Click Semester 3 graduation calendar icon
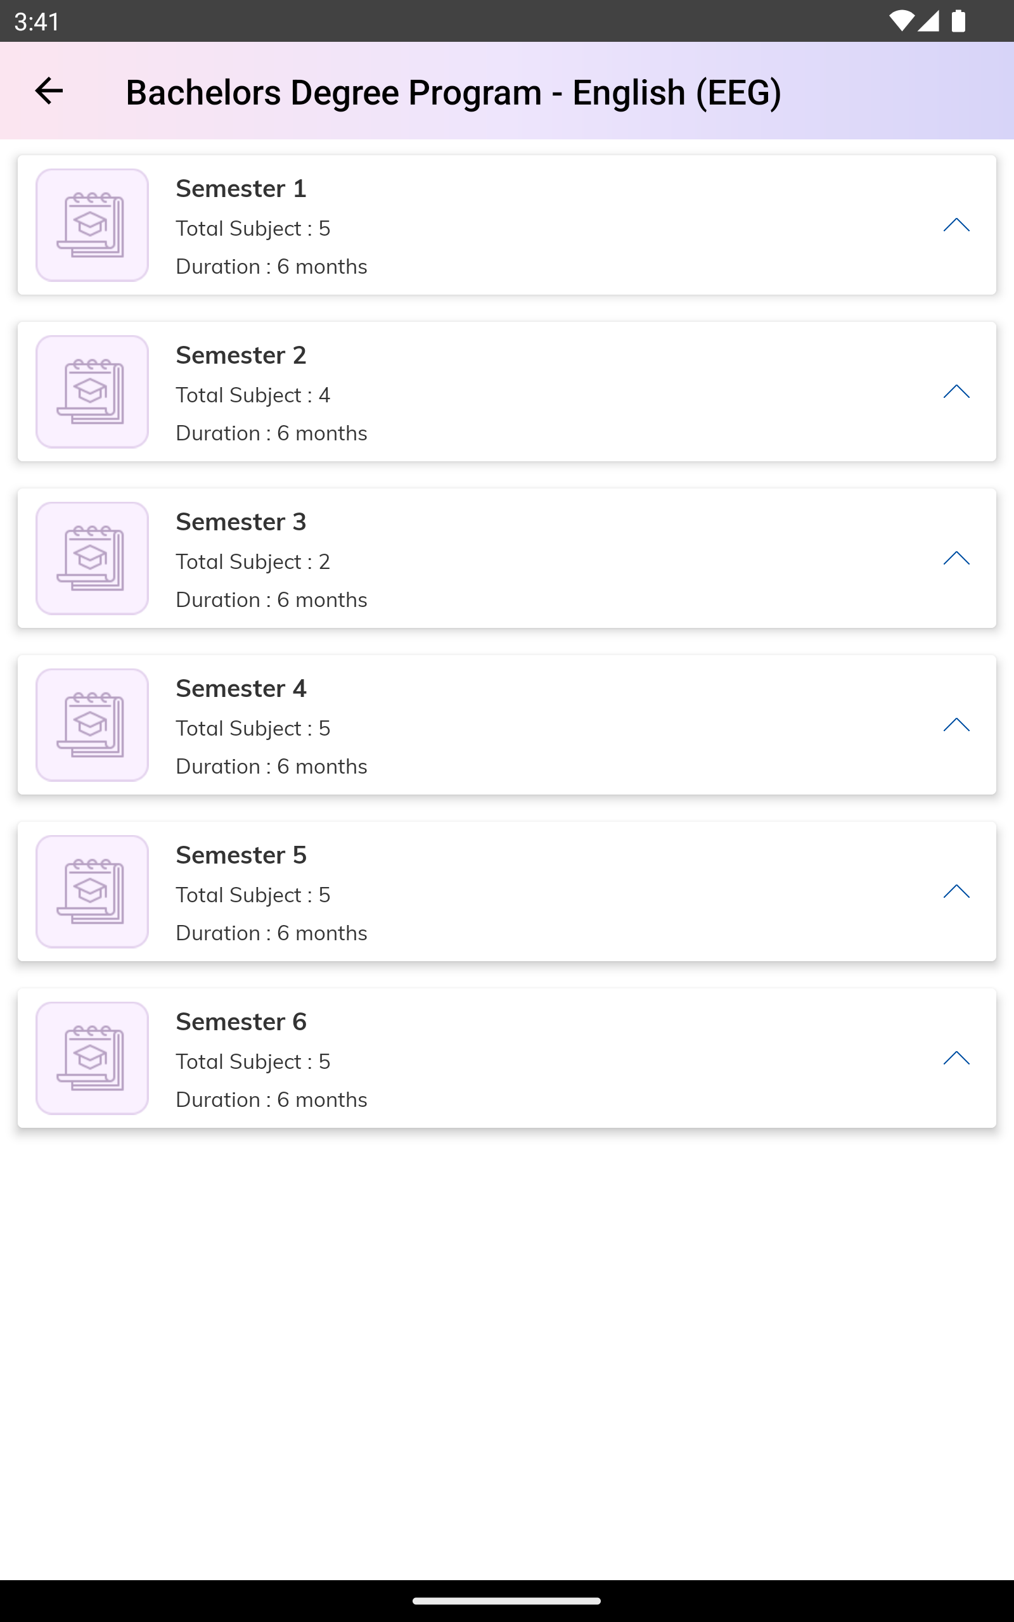Screen dimensions: 1014x1622 click(x=92, y=558)
